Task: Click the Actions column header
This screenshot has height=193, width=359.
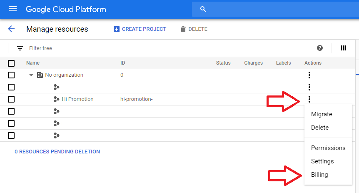Action: click(313, 63)
